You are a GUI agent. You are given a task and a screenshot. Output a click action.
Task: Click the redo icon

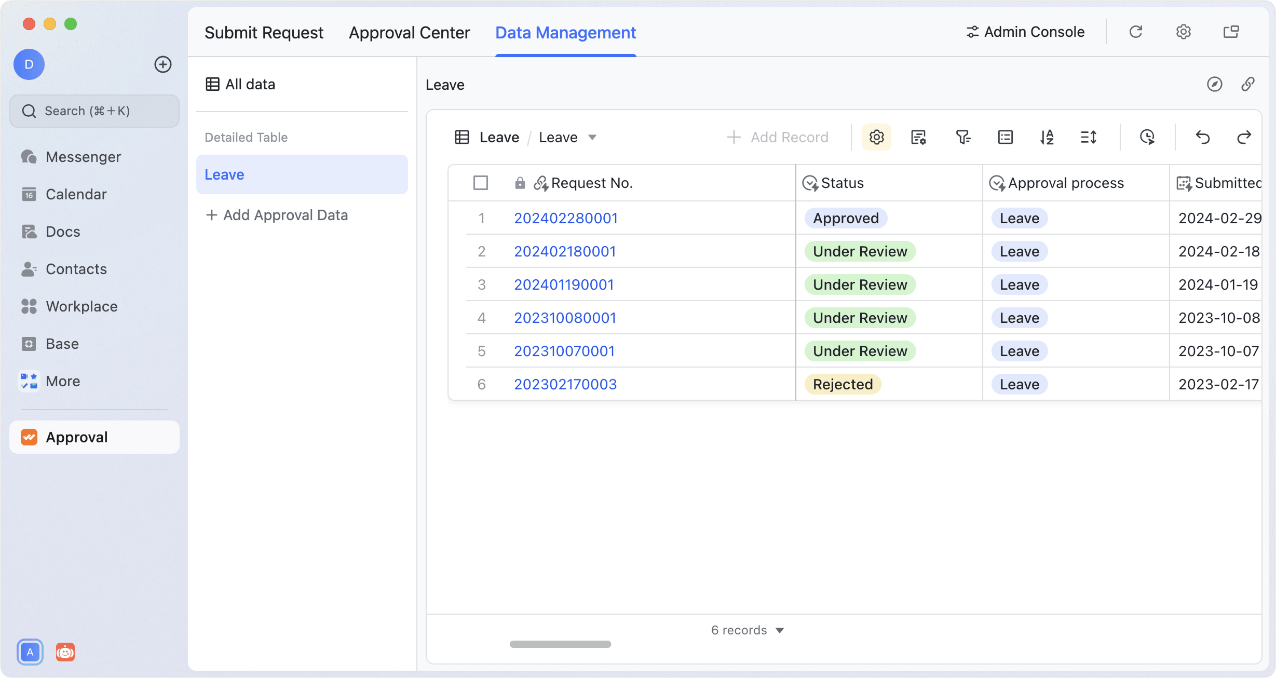pyautogui.click(x=1245, y=137)
